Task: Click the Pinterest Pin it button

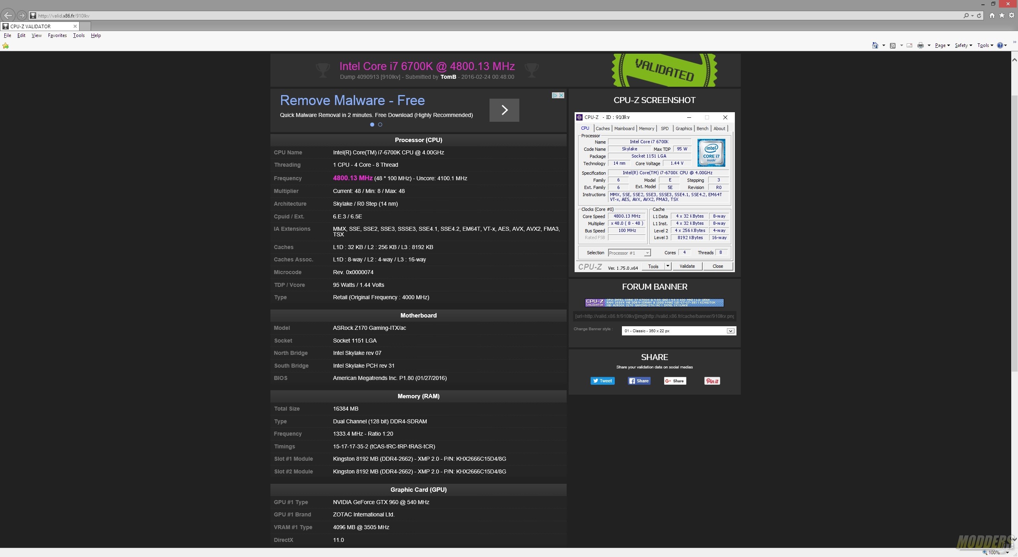Action: 712,381
